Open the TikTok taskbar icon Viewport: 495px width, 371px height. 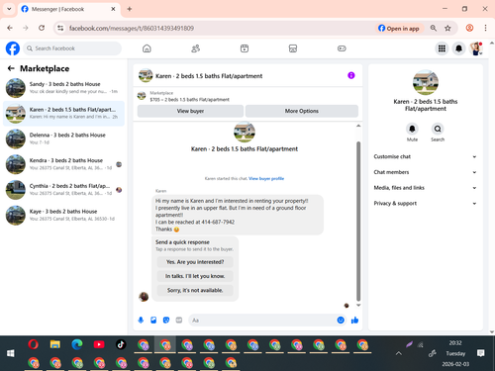click(x=121, y=344)
